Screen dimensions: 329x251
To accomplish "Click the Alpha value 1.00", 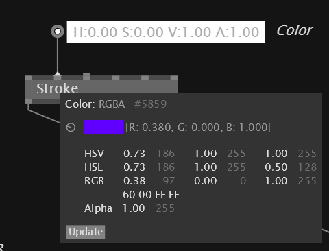I will (x=134, y=208).
